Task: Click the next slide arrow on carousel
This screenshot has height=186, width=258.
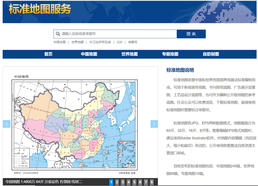Action: 154,124
